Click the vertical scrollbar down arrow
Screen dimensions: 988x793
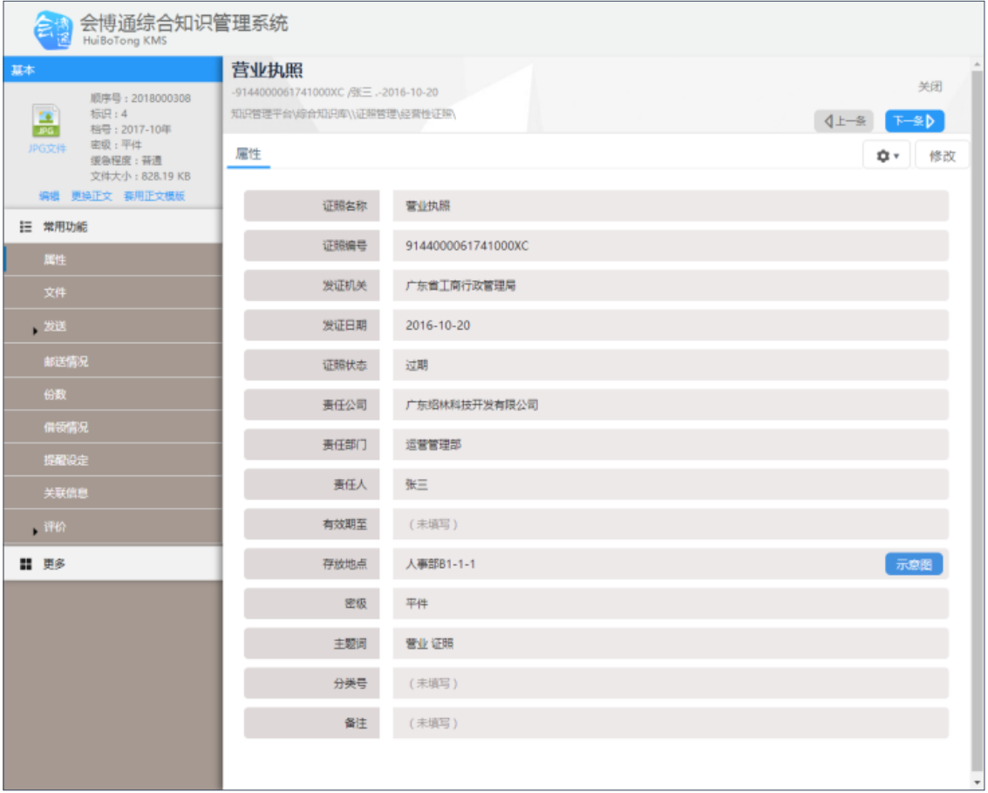tap(978, 782)
